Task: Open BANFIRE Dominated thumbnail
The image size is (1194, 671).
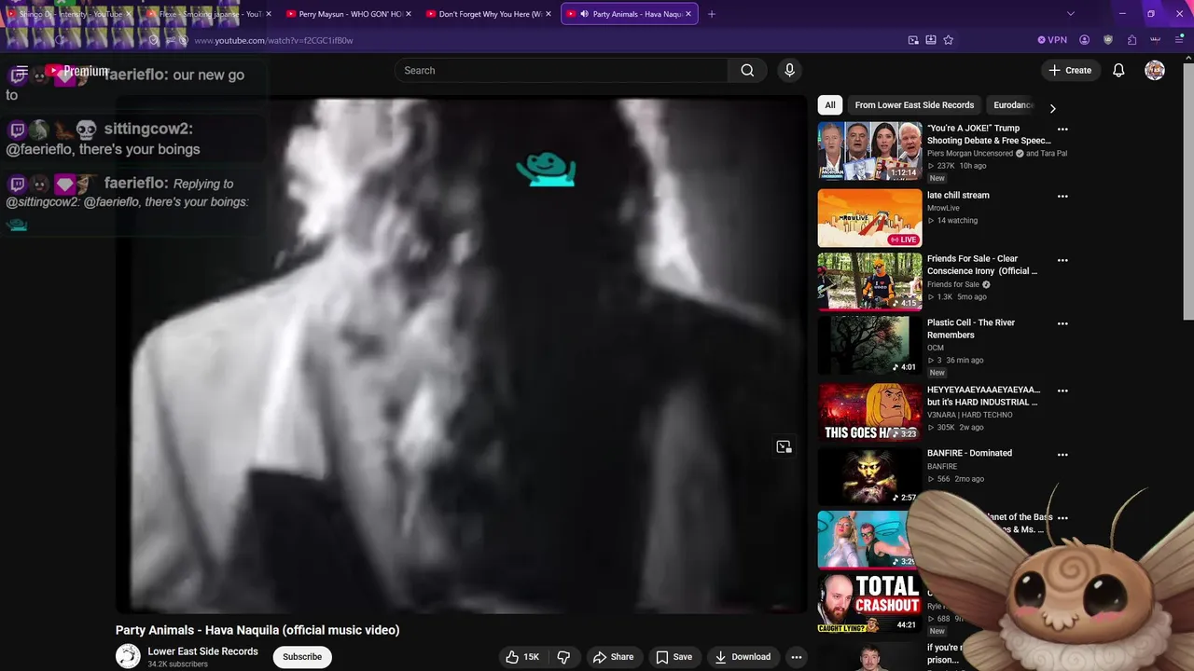Action: click(869, 476)
